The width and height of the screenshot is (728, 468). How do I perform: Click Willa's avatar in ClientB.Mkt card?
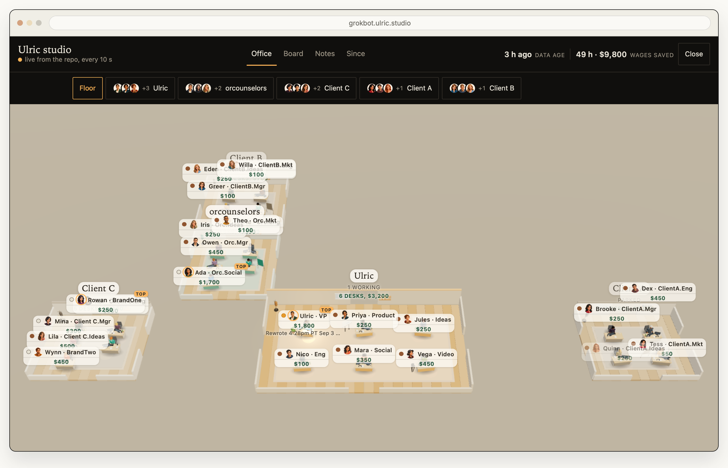click(x=232, y=164)
